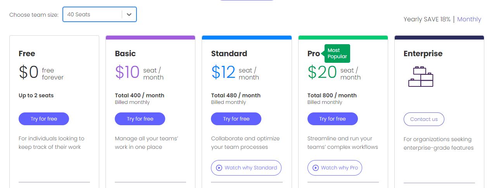Image resolution: width=494 pixels, height=188 pixels.
Task: Select the Standard plan heading
Action: coord(229,53)
